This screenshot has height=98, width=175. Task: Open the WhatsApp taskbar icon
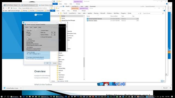[117, 97]
